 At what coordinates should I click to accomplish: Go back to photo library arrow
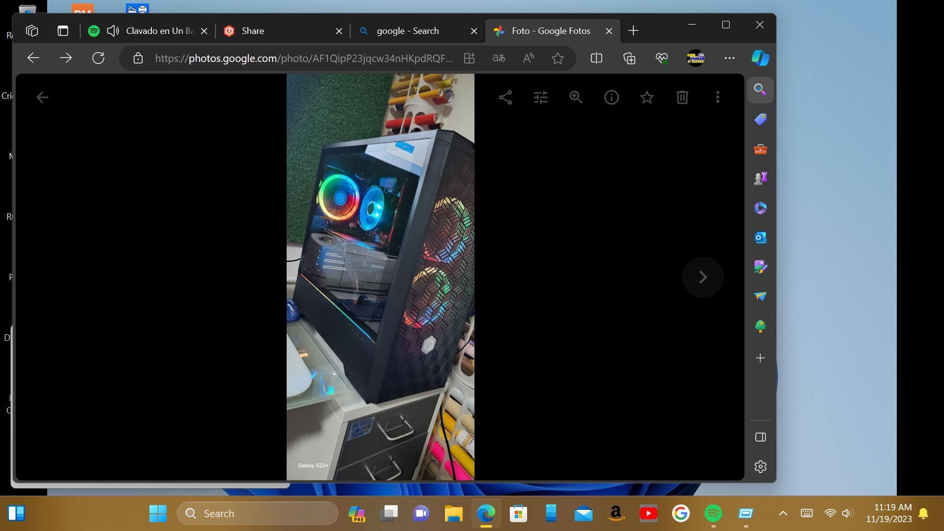click(42, 97)
